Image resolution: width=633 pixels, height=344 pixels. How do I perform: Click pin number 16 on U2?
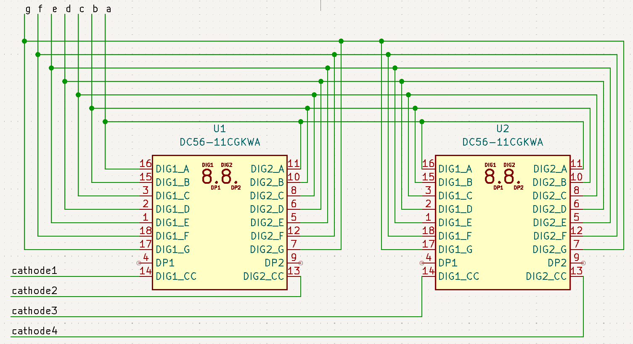(x=428, y=163)
